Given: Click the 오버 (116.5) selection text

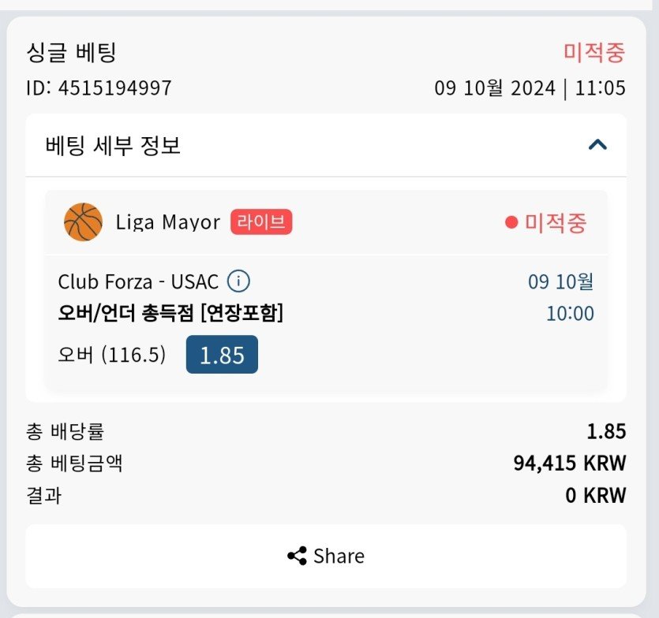Looking at the screenshot, I should pos(112,356).
